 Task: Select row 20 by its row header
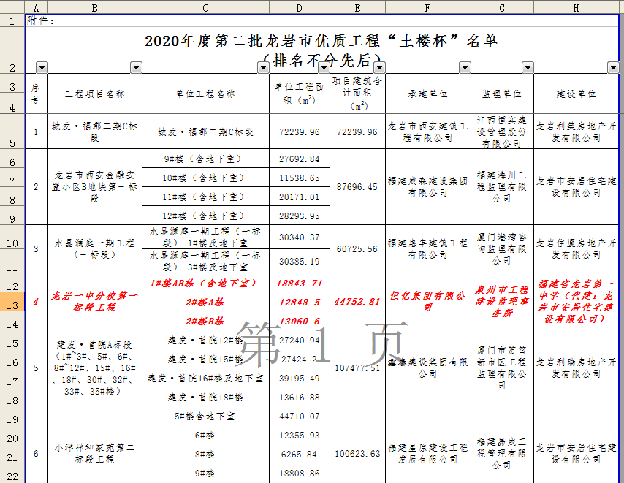12,436
